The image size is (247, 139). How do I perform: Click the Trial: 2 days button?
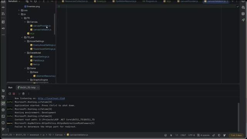(x=236, y=135)
